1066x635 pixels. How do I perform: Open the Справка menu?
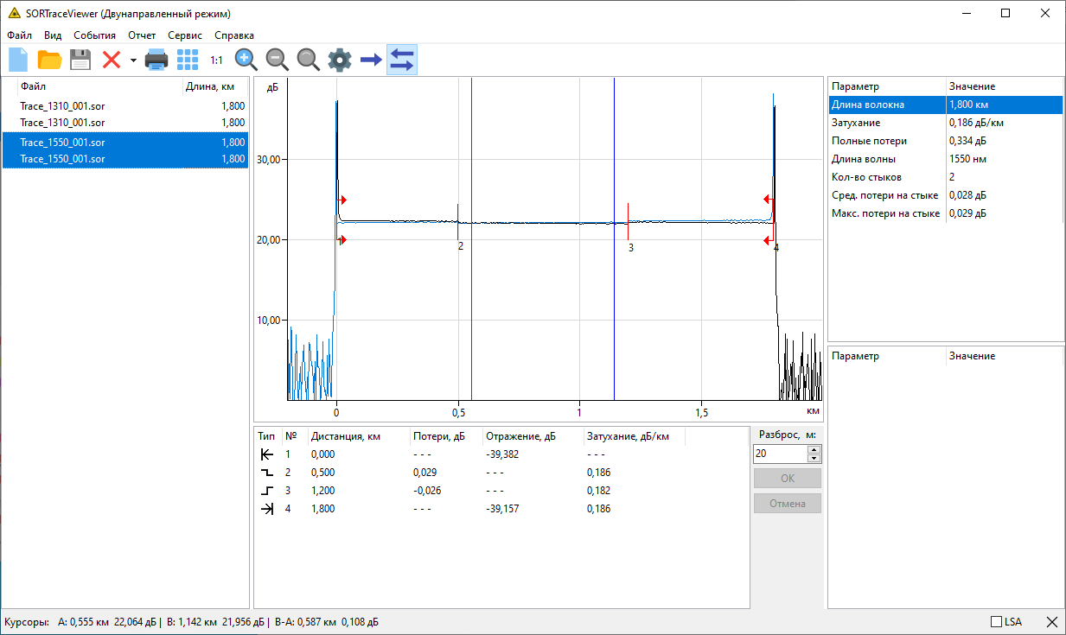click(x=234, y=35)
